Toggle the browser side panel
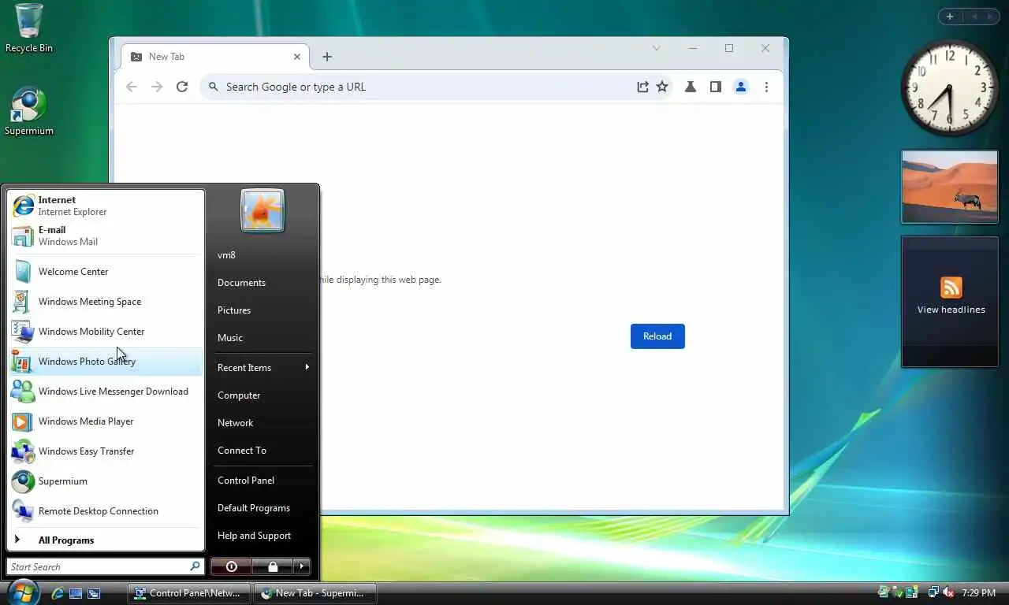 pos(716,87)
